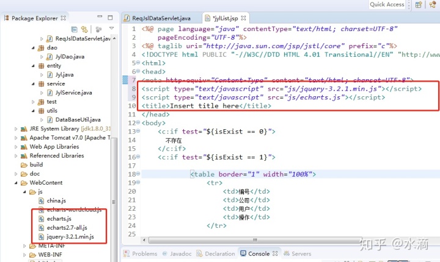Select DataBaseUtil.java file

[78, 120]
